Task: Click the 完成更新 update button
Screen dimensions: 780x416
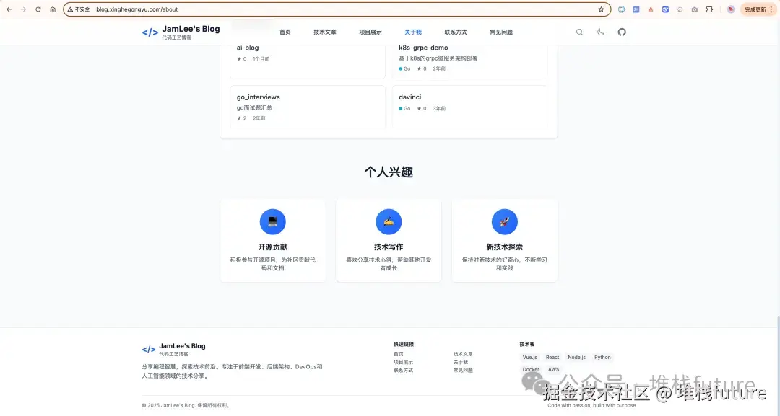Action: (x=755, y=9)
